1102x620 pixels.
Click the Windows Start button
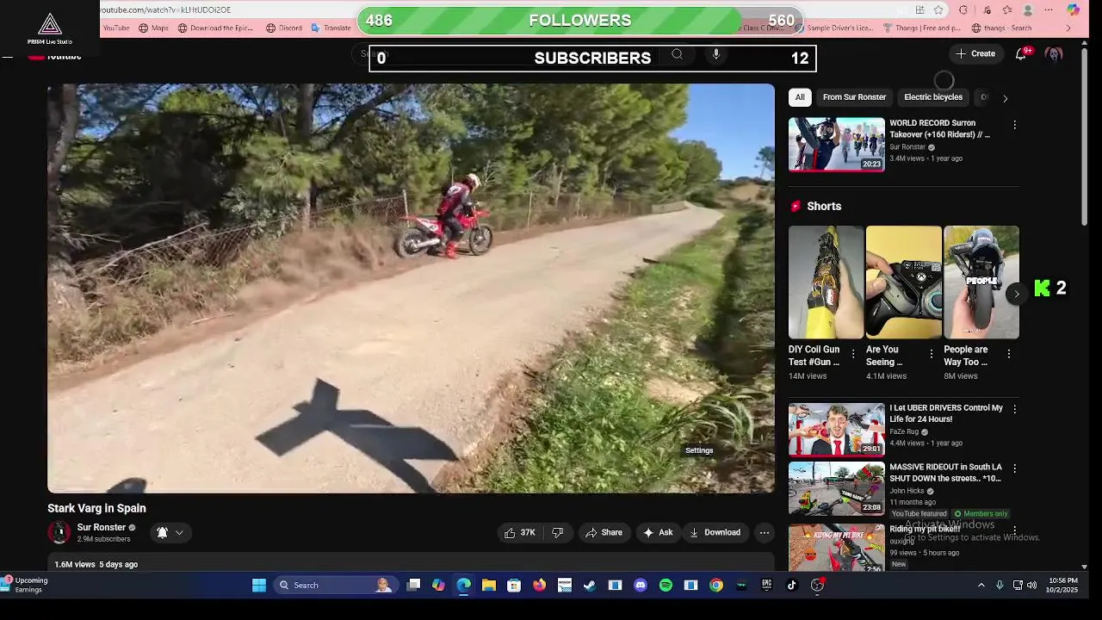(x=259, y=585)
